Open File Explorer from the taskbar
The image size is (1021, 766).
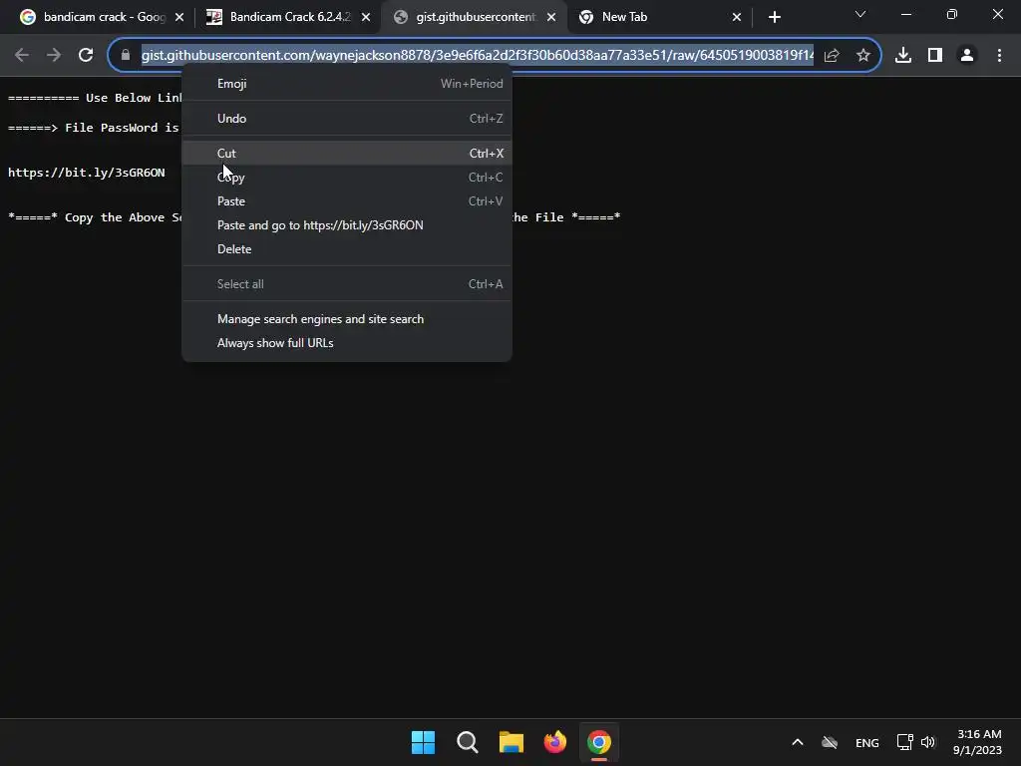[x=511, y=742]
